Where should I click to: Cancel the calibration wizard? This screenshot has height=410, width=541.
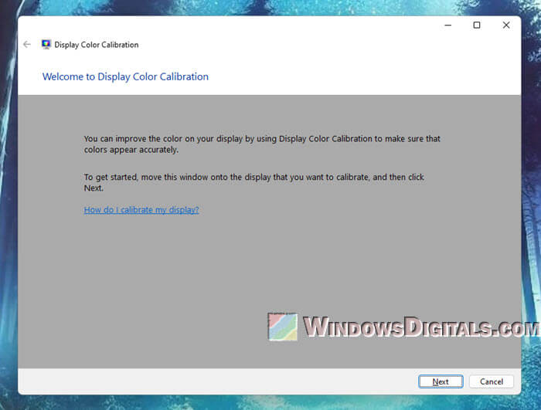pyautogui.click(x=492, y=381)
